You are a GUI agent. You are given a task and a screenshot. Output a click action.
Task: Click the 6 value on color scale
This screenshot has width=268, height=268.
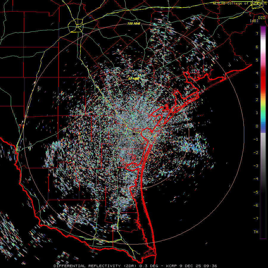click(x=257, y=47)
